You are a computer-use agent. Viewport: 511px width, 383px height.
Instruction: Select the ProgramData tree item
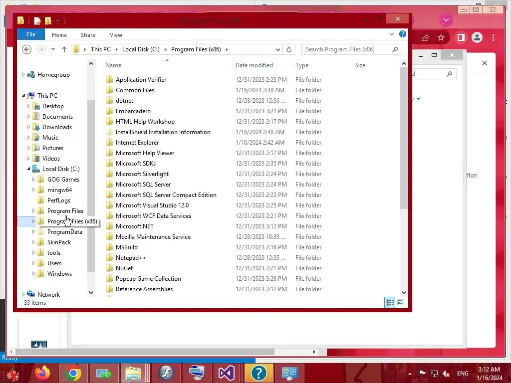point(64,231)
